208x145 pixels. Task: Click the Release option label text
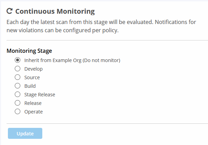click(x=33, y=103)
